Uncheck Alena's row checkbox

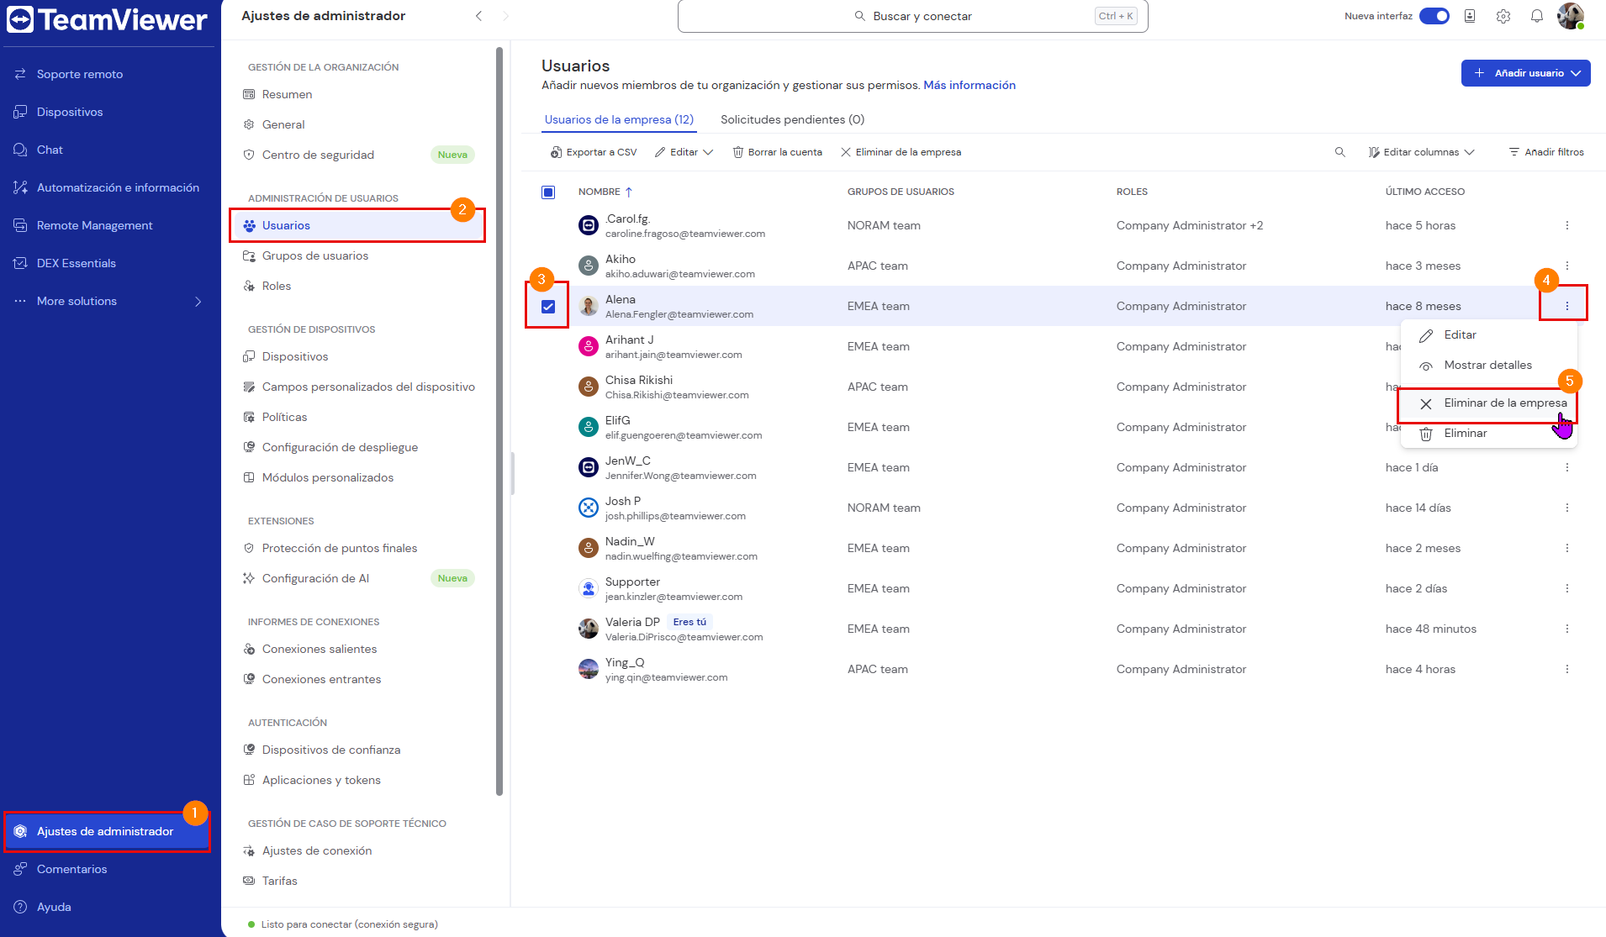coord(548,307)
